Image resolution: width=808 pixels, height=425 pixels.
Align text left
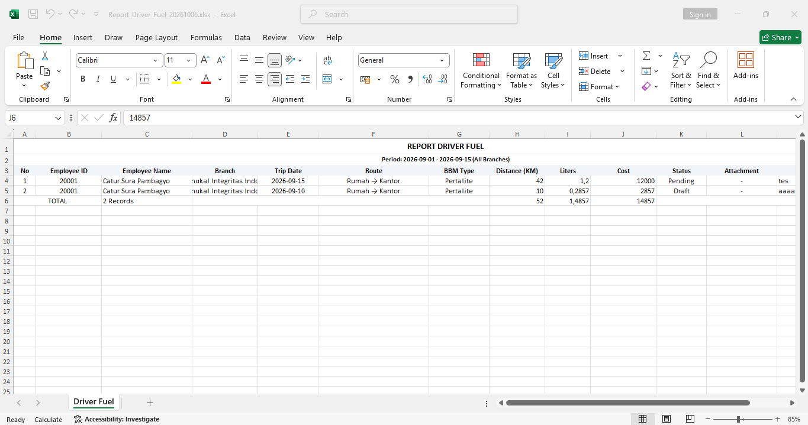pyautogui.click(x=243, y=79)
